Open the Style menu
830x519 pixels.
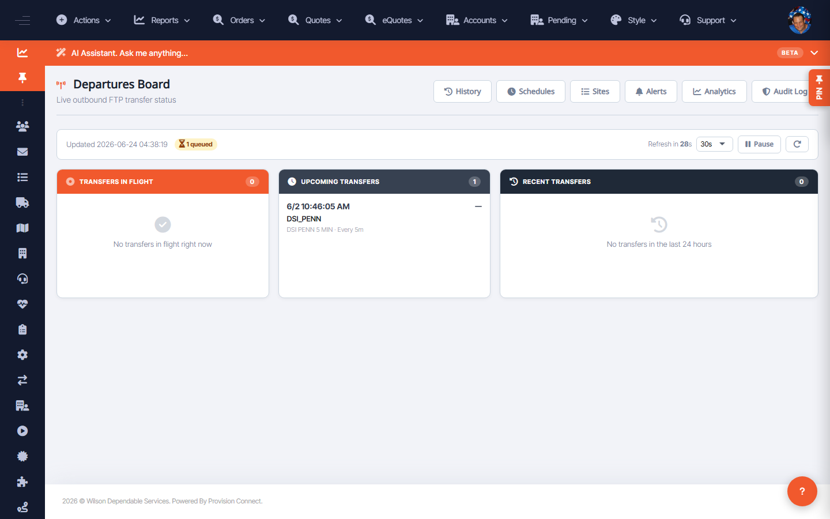(633, 20)
